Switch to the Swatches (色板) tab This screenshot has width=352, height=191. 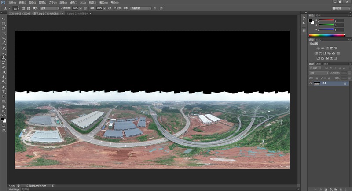(x=318, y=15)
